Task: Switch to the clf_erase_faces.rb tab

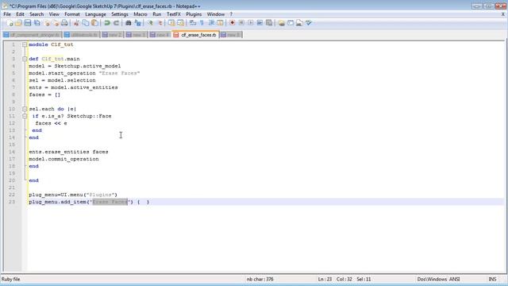Action: [x=196, y=35]
